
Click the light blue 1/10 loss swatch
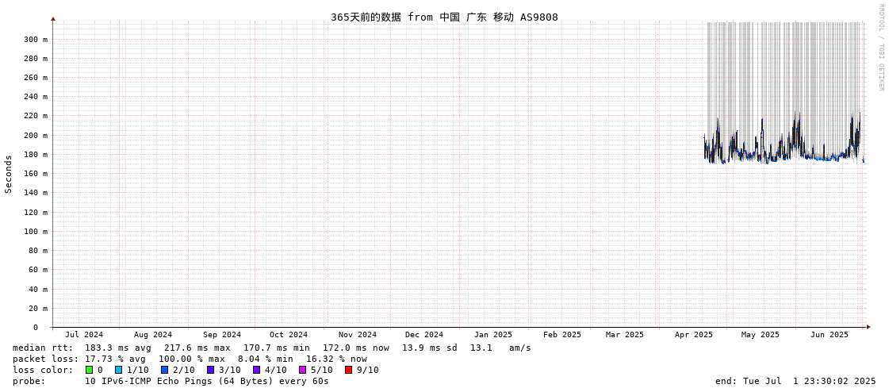[118, 370]
